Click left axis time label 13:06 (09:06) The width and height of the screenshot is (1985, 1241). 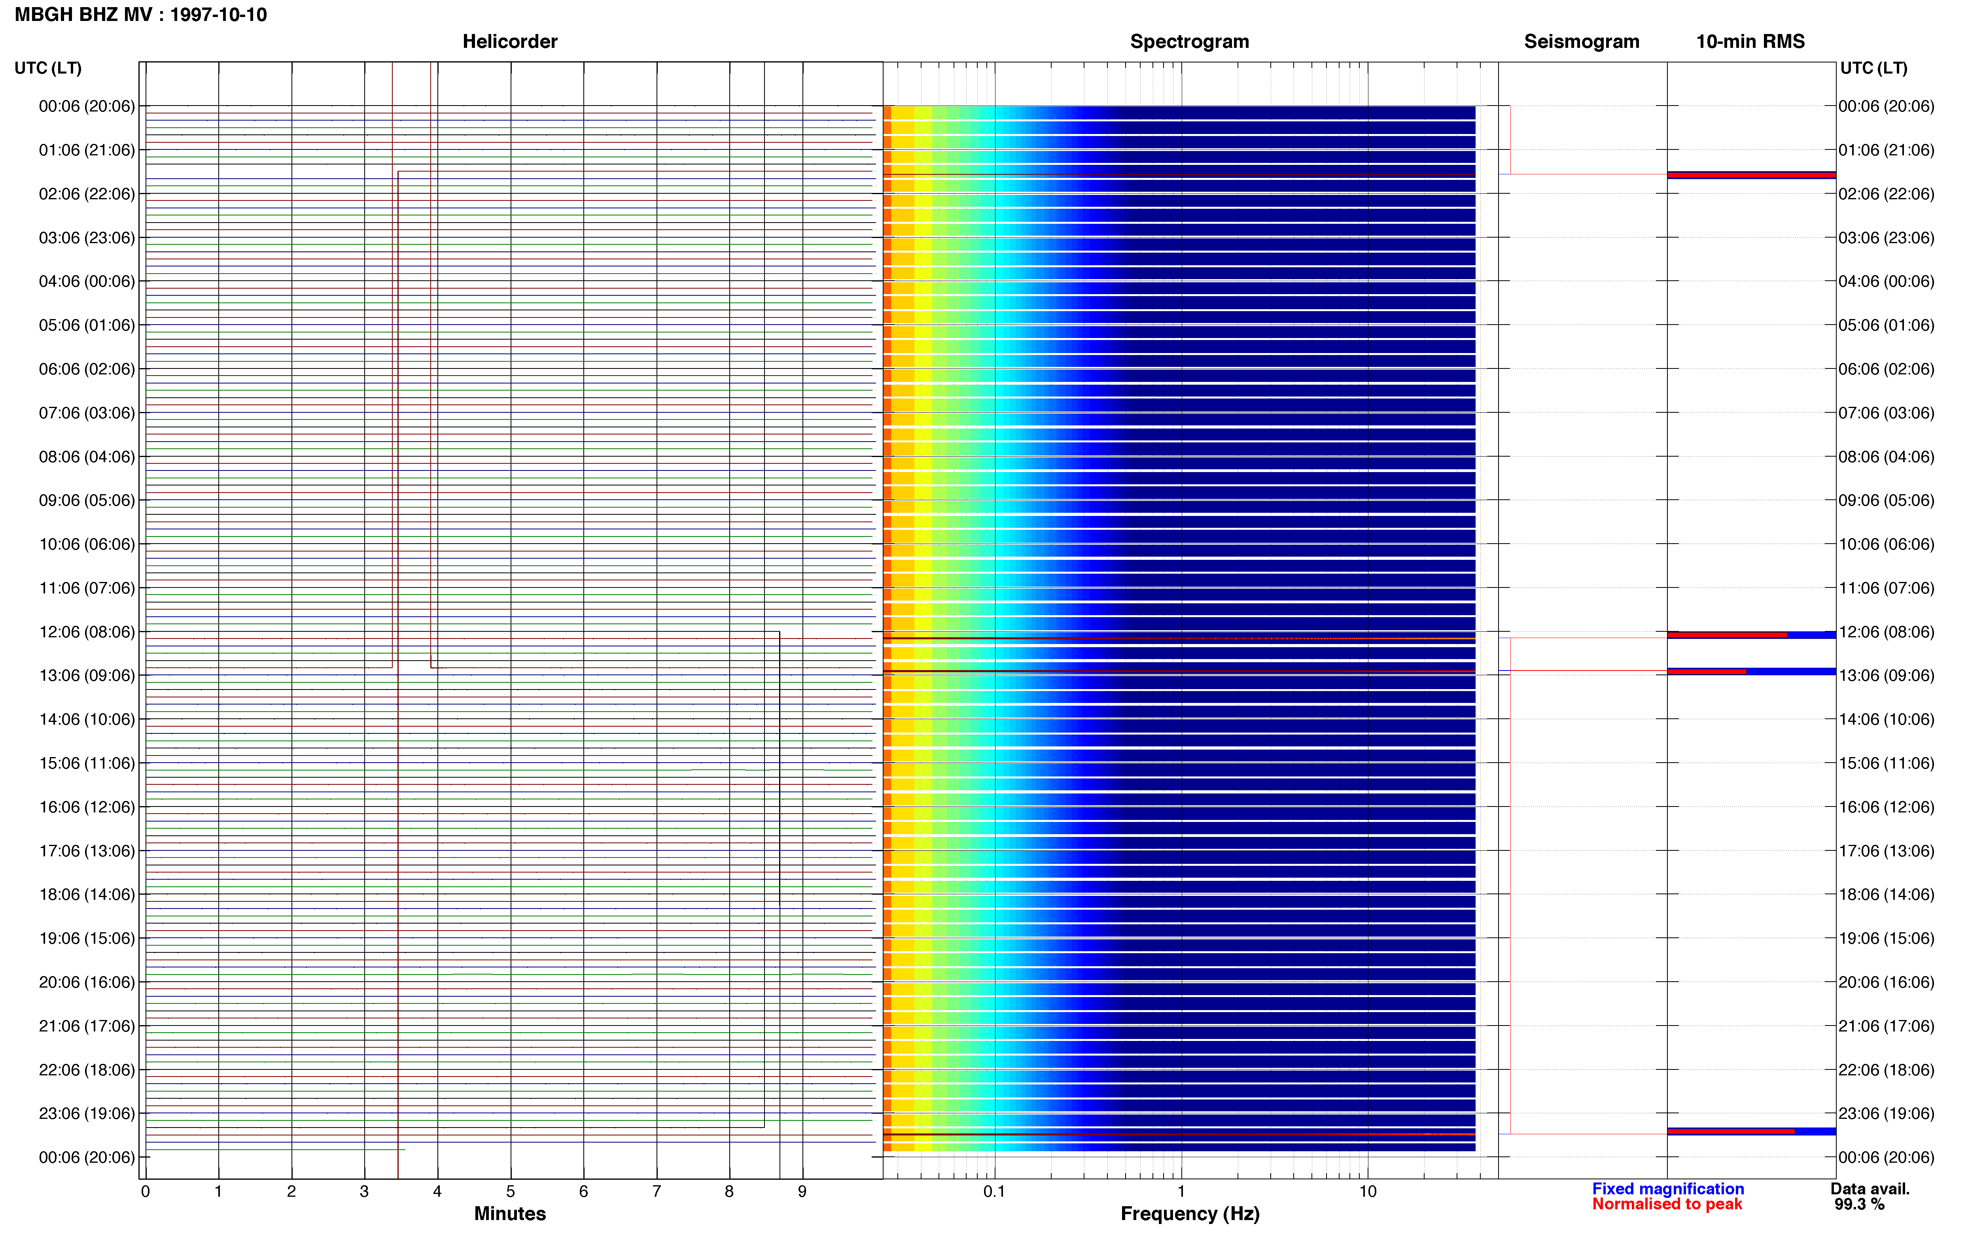point(87,676)
